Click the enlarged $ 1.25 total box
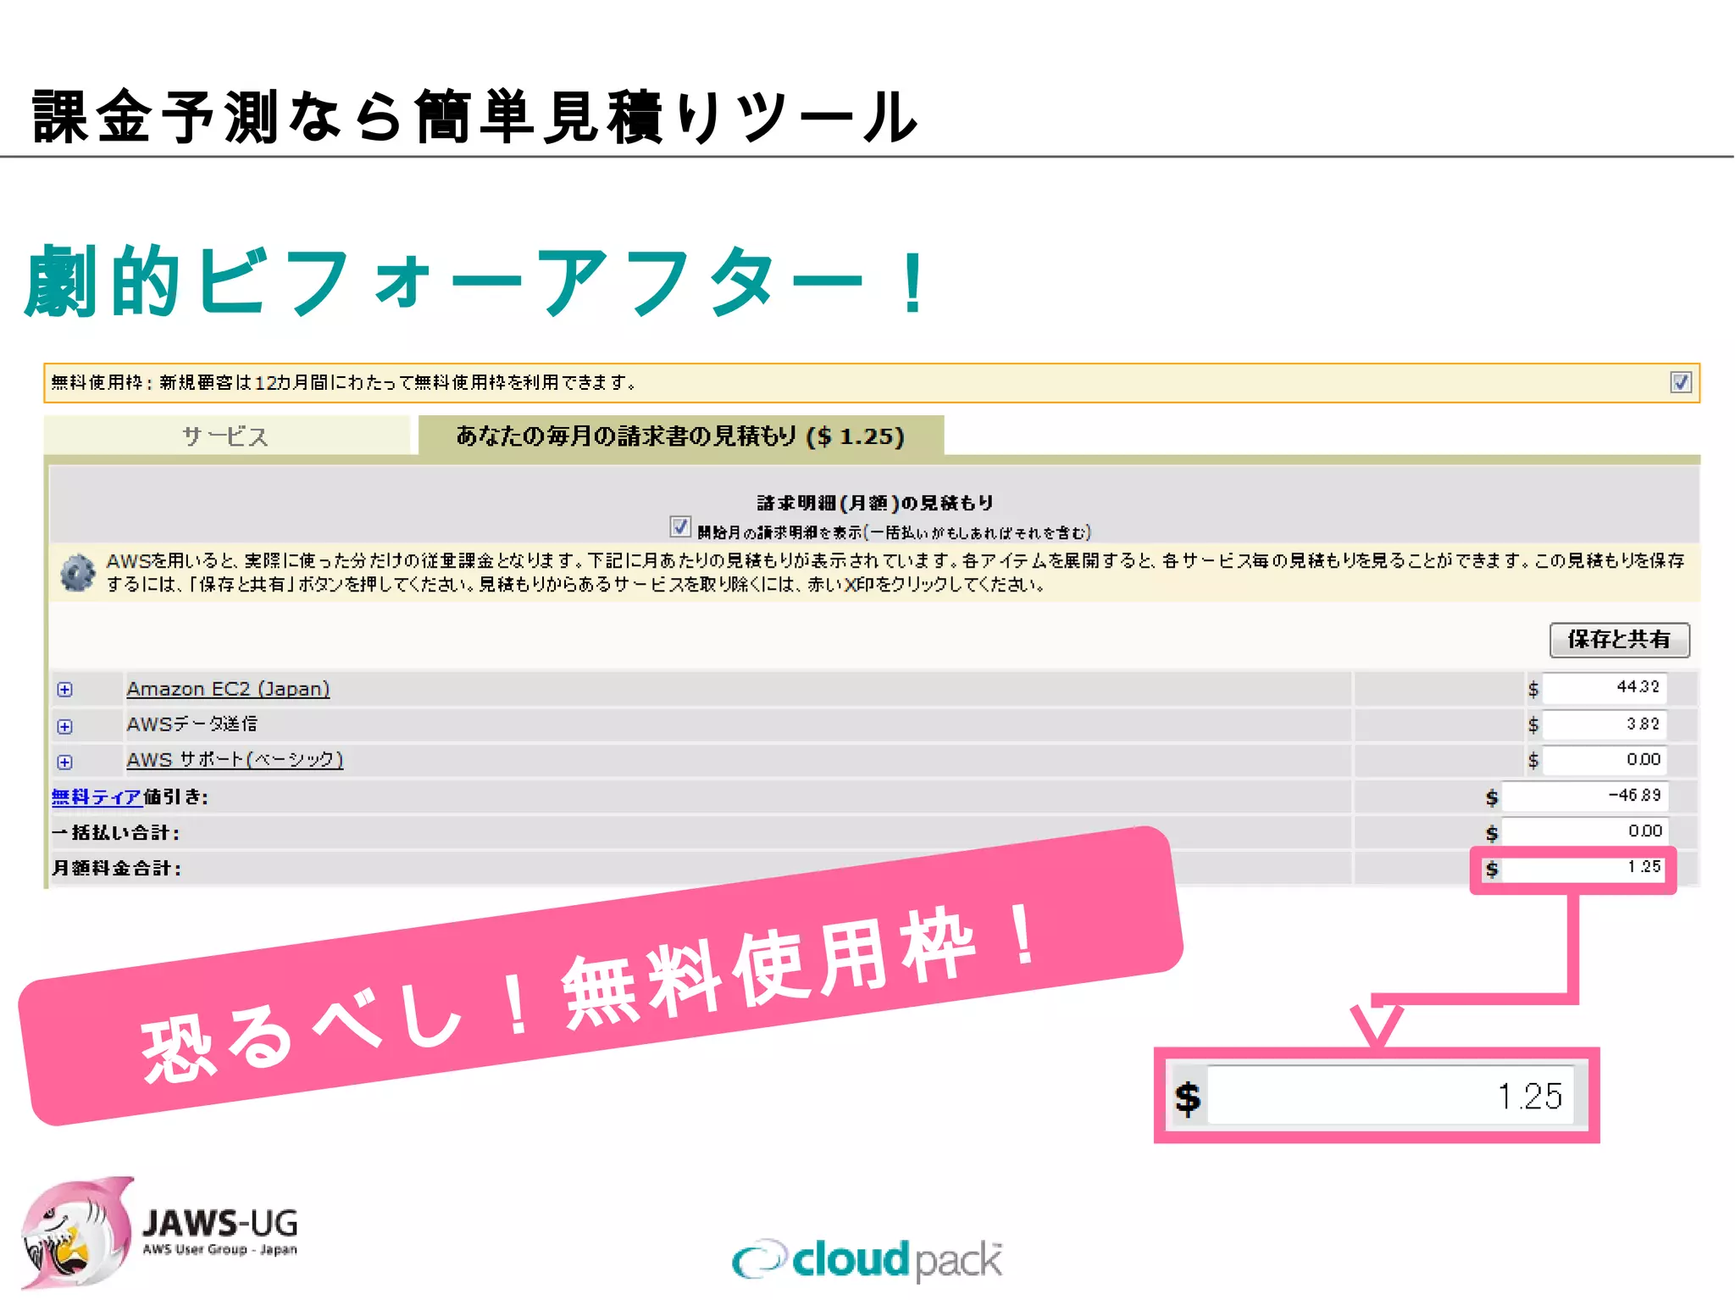The image size is (1735, 1300). click(x=1377, y=1096)
